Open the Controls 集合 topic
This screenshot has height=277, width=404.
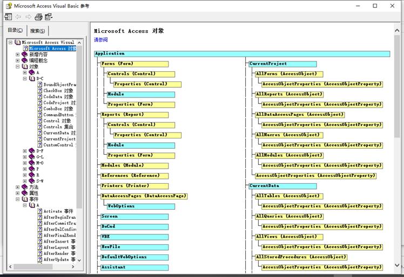(x=58, y=127)
